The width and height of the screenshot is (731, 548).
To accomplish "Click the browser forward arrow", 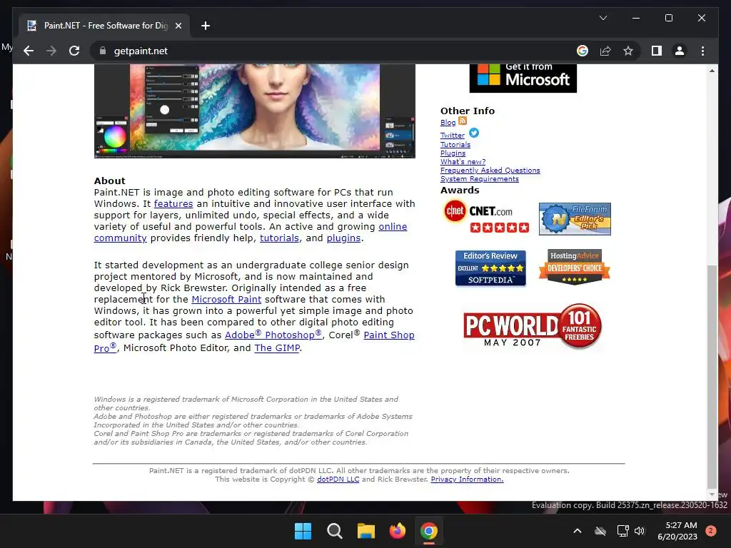I will [x=51, y=51].
